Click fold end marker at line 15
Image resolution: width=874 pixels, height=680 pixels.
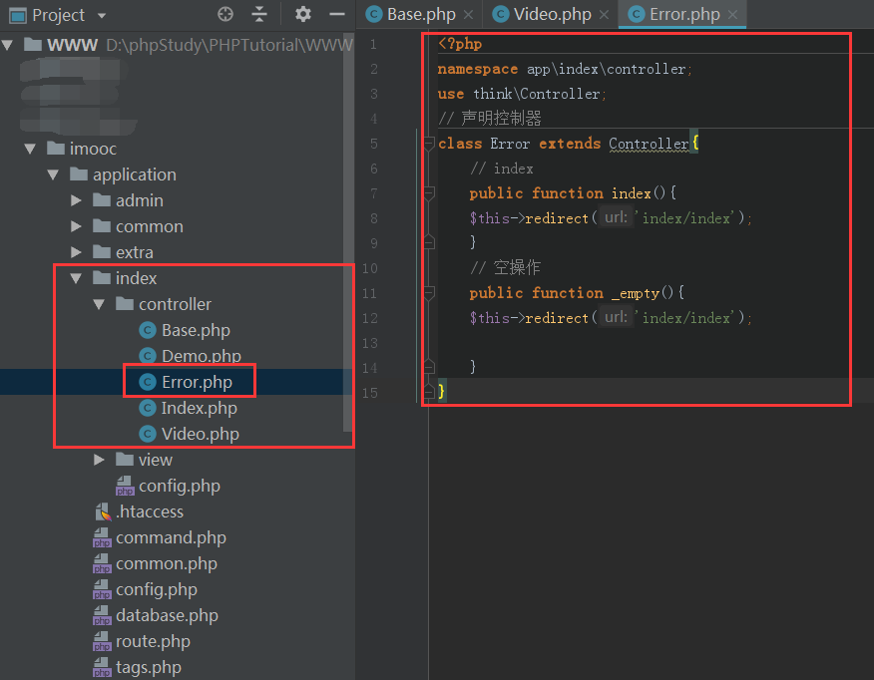[429, 392]
